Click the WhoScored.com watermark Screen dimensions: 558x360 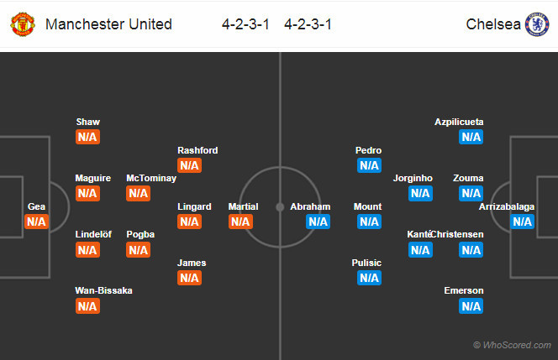click(512, 345)
